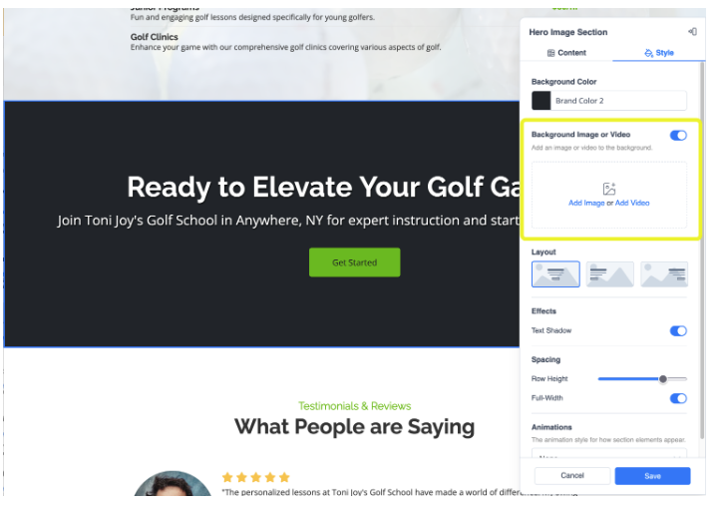
Task: Click the panel dock icon beside Hero Image Section
Action: click(692, 32)
